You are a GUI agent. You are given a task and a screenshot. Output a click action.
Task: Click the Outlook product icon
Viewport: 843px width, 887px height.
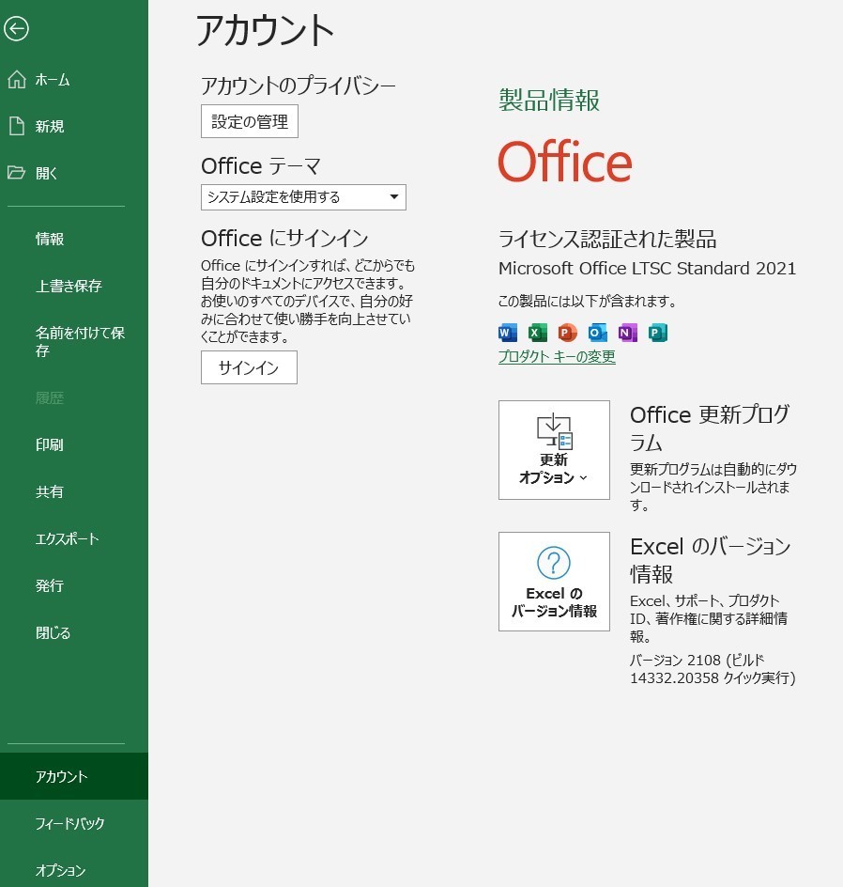tap(595, 332)
